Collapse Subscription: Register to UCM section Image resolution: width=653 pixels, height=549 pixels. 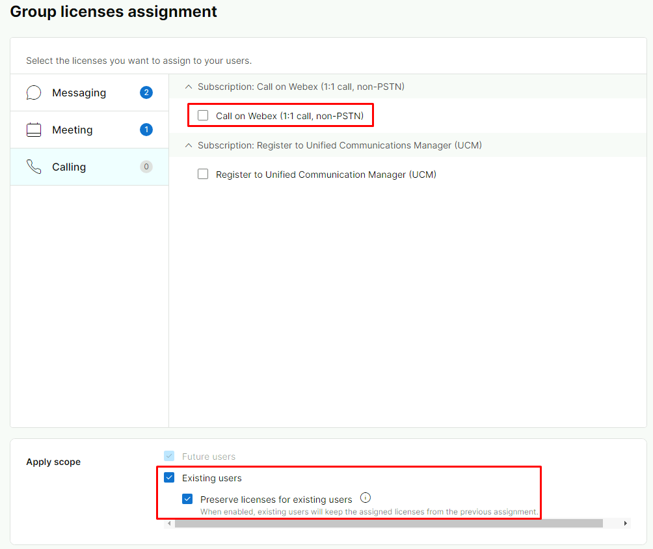click(189, 145)
